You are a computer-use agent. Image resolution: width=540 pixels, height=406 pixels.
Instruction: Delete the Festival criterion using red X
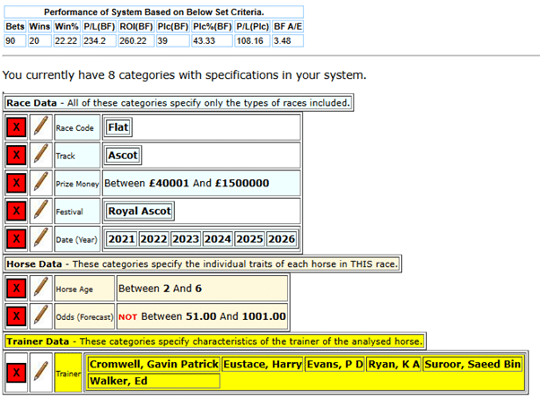point(16,212)
